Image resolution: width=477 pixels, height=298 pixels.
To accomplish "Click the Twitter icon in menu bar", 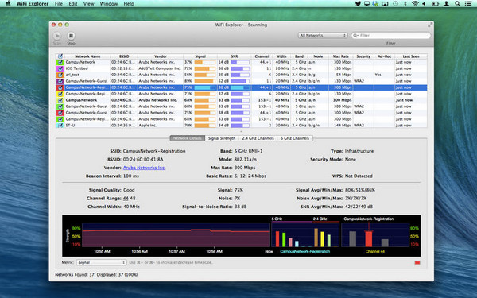I will [358, 4].
